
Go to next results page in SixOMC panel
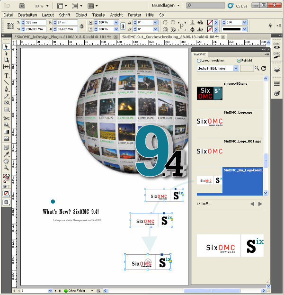260,204
